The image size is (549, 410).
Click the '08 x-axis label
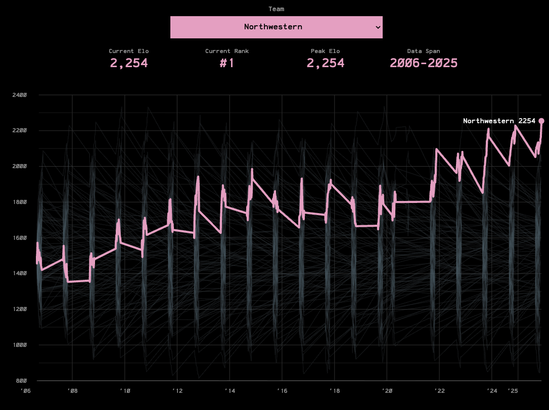72,391
